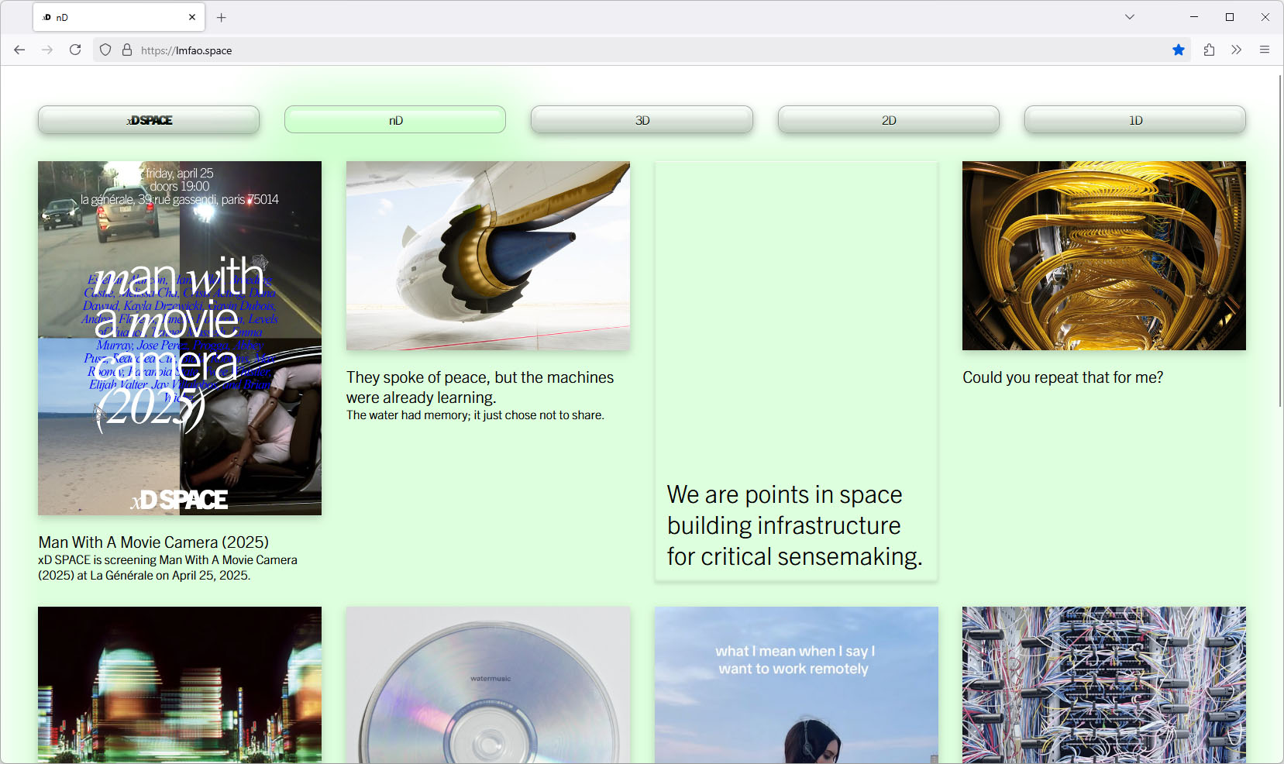This screenshot has height=764, width=1284.
Task: Click the xD SPACE logo button
Action: (x=149, y=120)
